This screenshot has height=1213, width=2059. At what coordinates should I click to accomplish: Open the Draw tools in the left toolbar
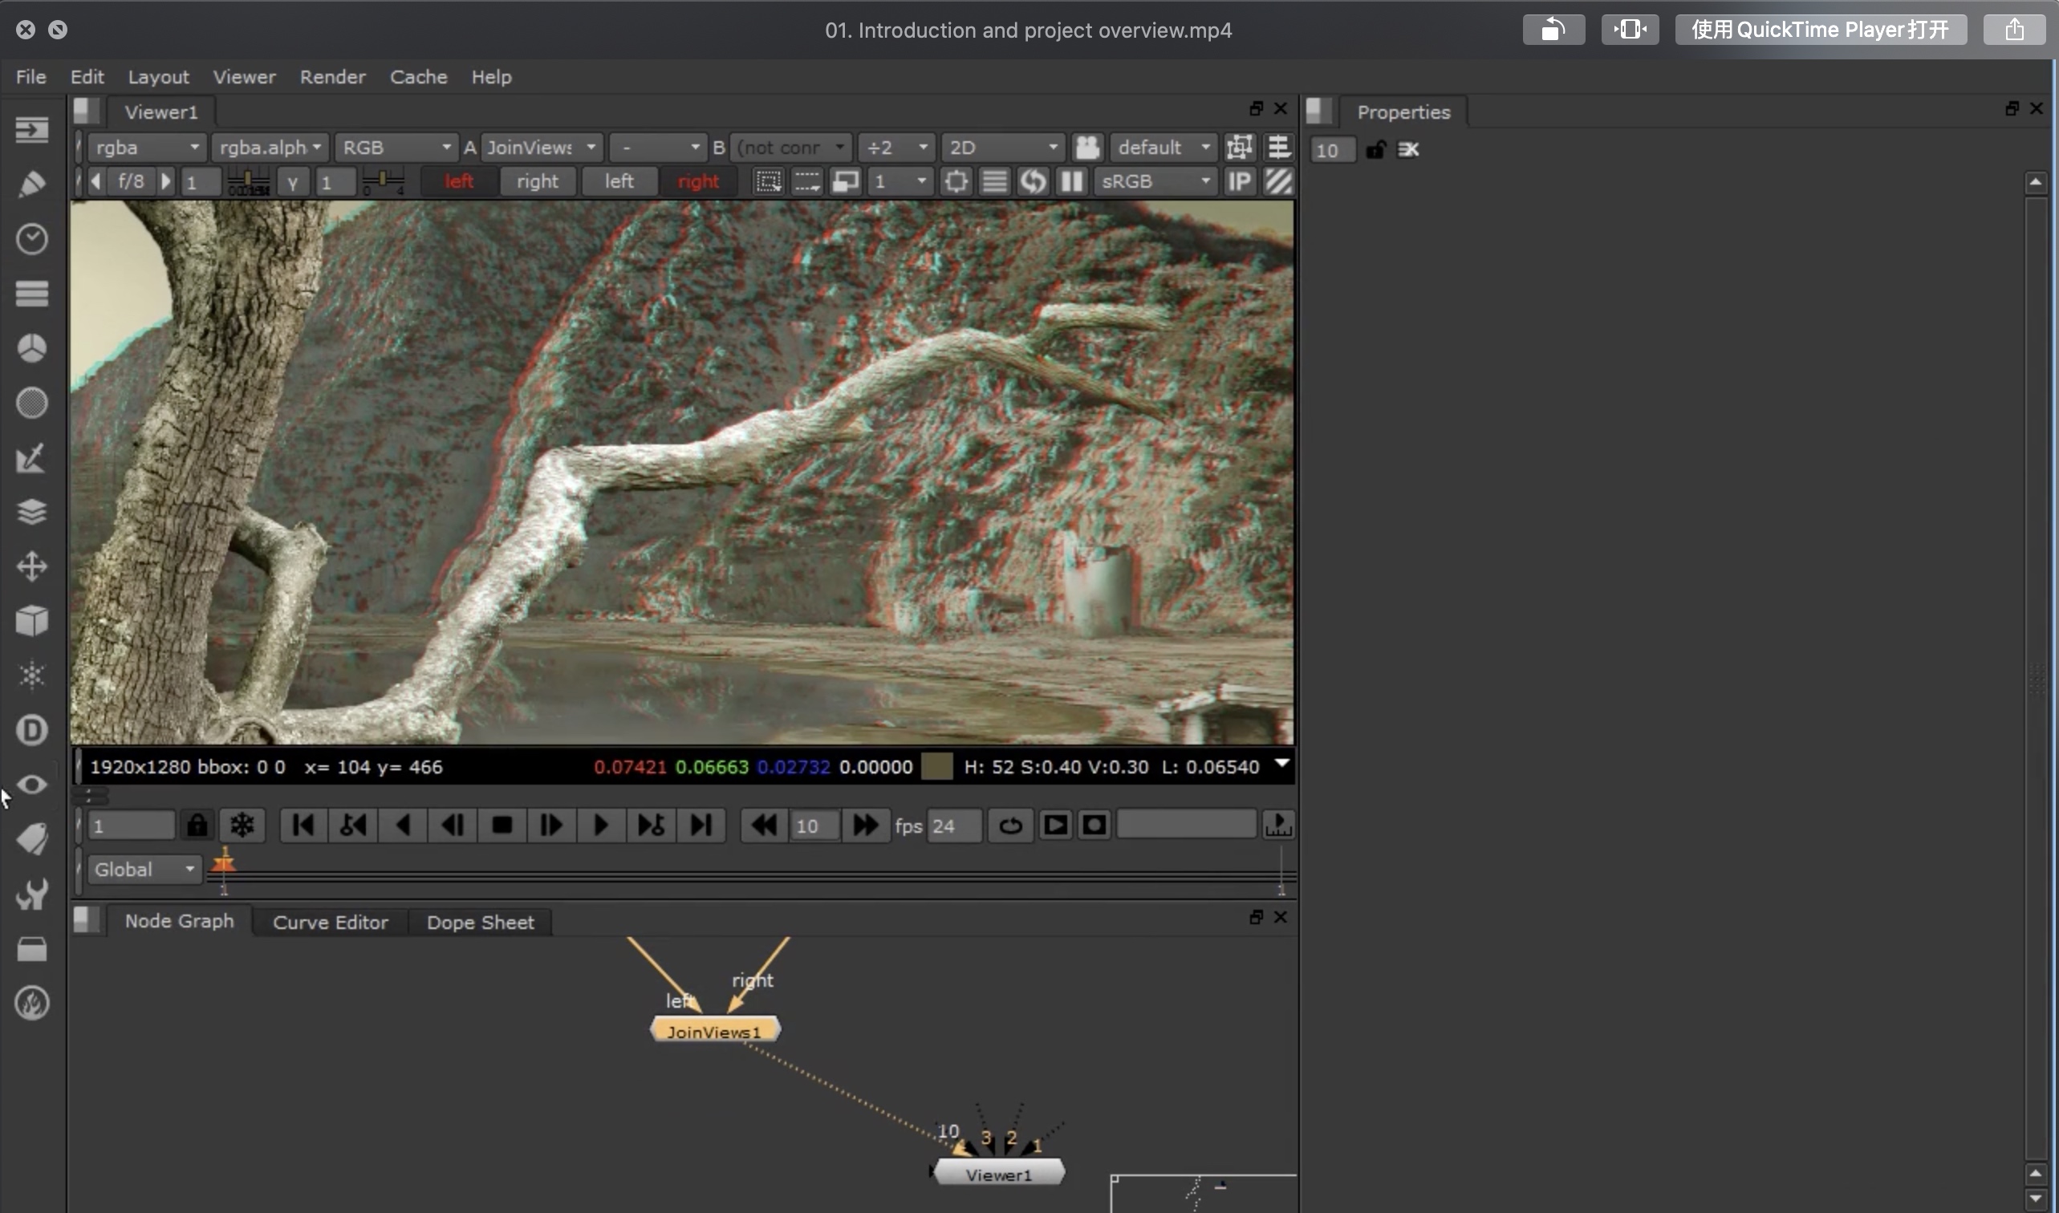coord(32,184)
